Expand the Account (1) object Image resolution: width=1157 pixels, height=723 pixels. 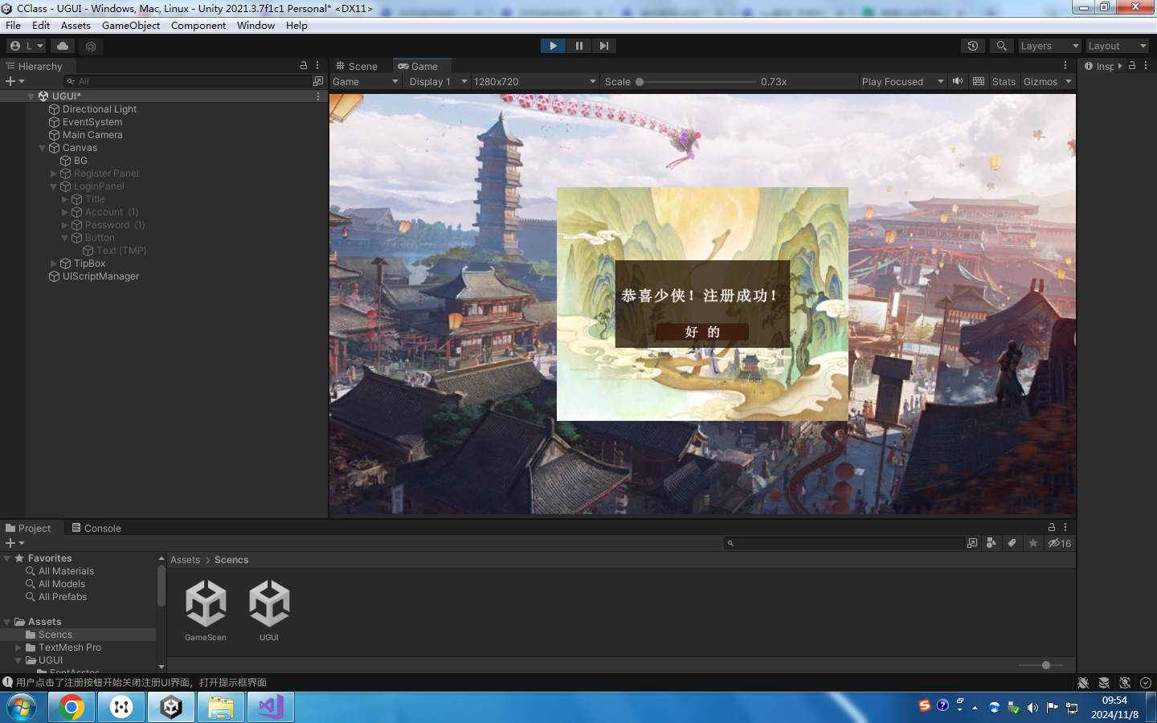click(x=65, y=212)
